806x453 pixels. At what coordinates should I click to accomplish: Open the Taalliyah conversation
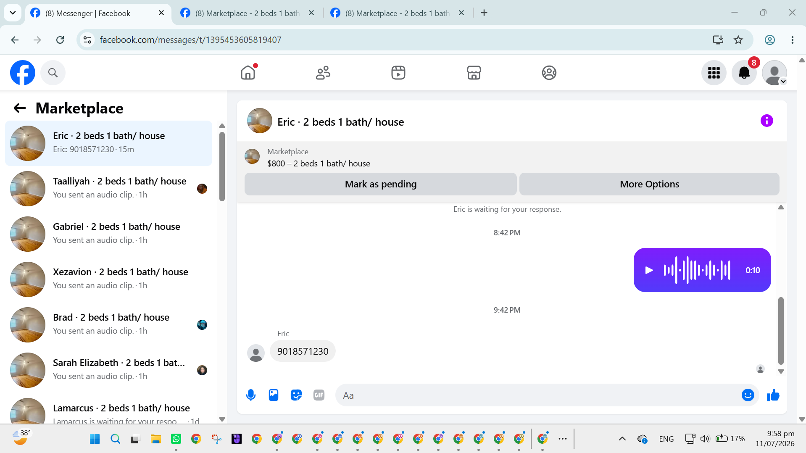[108, 189]
